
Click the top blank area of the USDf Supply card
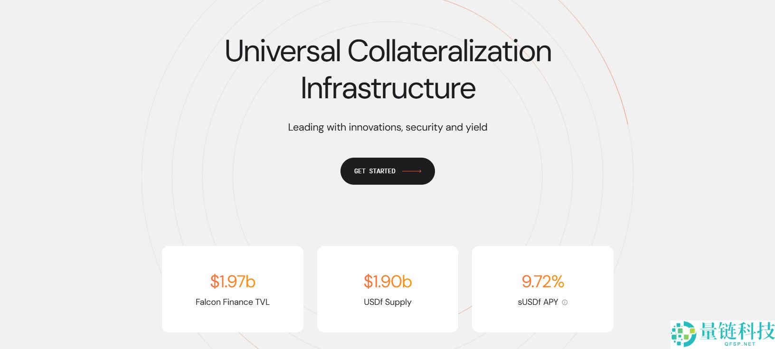pos(387,256)
